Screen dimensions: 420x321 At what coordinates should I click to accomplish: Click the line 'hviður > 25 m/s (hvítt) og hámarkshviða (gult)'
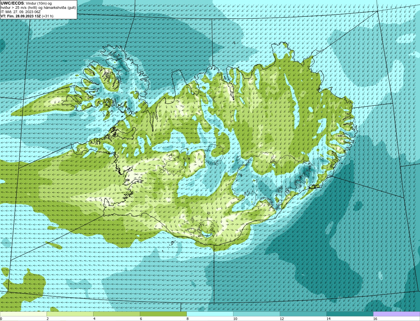click(x=38, y=8)
